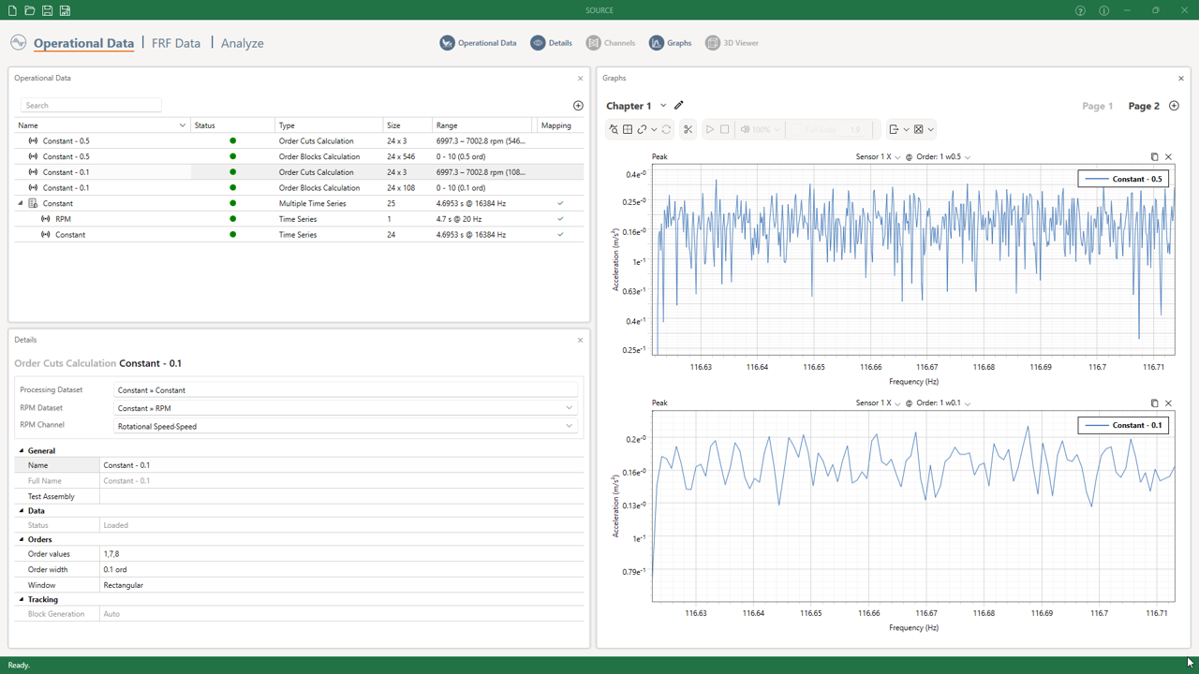Click the add dataset plus icon in Operational Data
The width and height of the screenshot is (1199, 674).
click(x=578, y=106)
